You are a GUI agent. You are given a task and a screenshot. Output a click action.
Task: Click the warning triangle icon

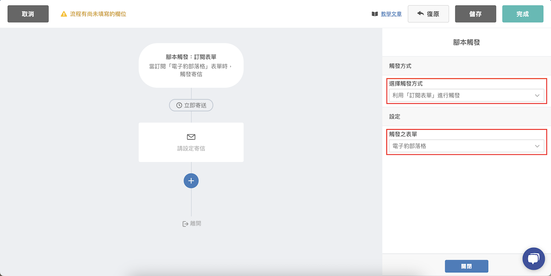pos(64,14)
